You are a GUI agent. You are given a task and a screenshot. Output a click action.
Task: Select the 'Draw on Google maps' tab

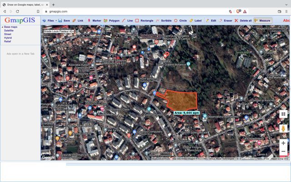[25, 5]
